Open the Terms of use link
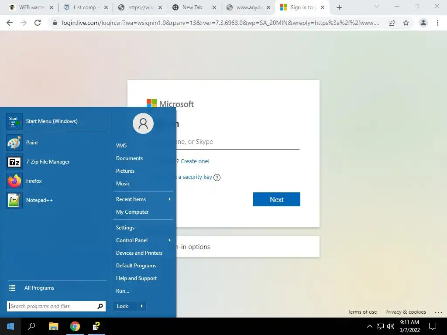The height and width of the screenshot is (335, 447). (362, 312)
